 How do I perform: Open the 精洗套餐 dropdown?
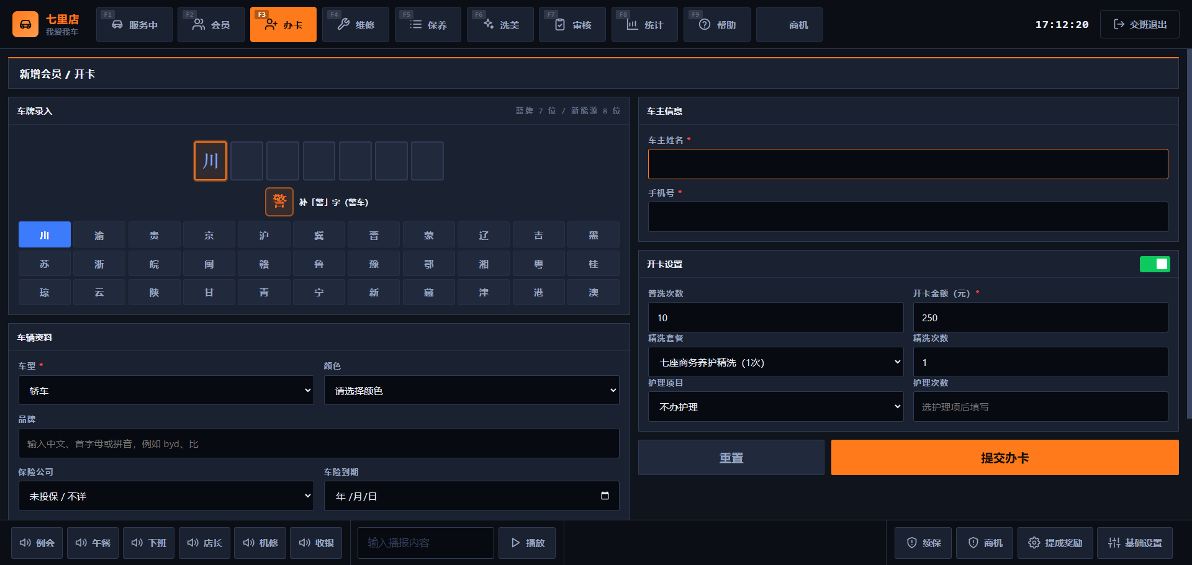click(x=776, y=362)
